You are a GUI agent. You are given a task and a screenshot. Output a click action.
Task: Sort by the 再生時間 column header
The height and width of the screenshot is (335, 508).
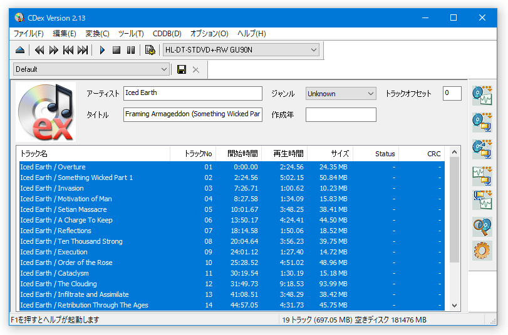click(x=284, y=154)
